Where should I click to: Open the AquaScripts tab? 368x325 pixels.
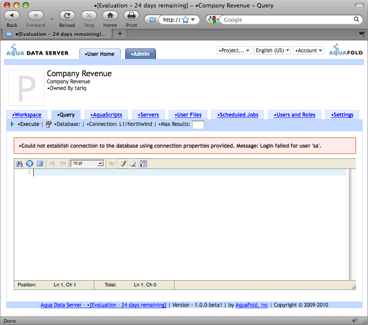click(x=106, y=115)
